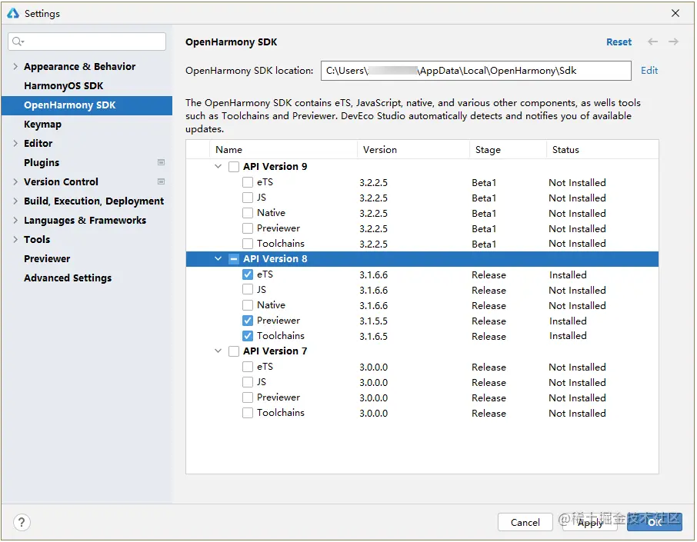Click 'Installed' status of Previewer 3.1.5.5

click(x=568, y=321)
